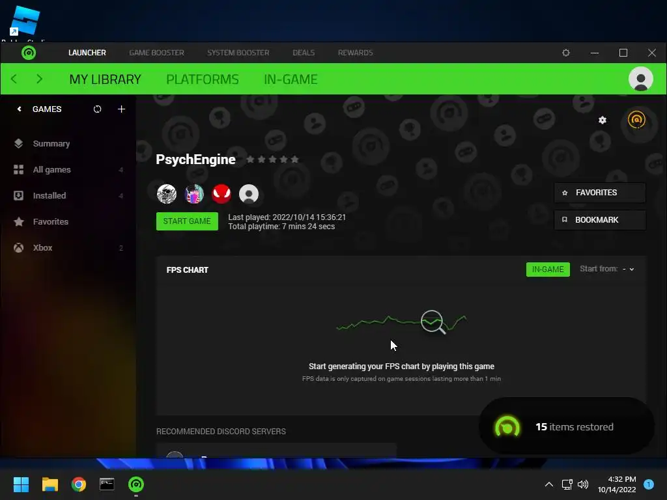Open volume tray icon
Image resolution: width=667 pixels, height=500 pixels.
pos(583,484)
